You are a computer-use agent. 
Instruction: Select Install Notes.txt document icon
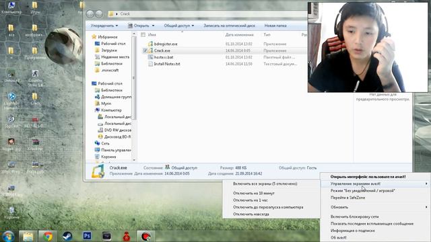point(150,64)
